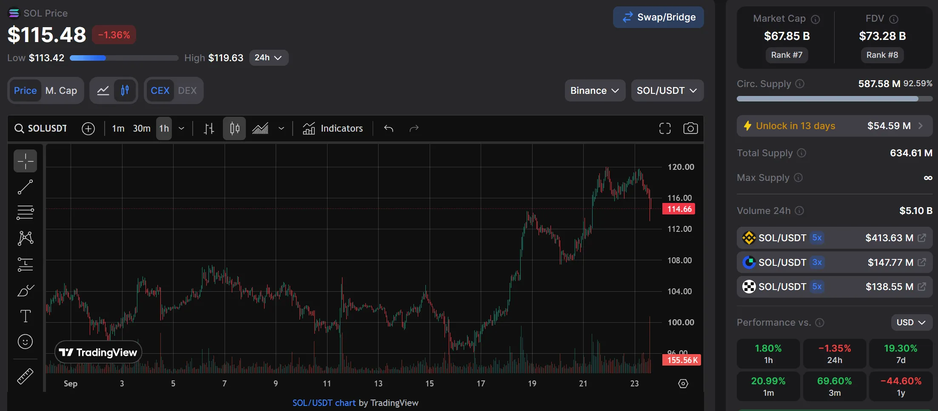Select the Text annotation tool
Viewport: 938px width, 411px height.
(x=25, y=316)
